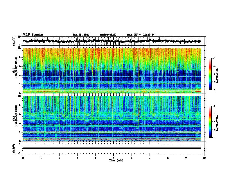Screen dimensions: 230x177
Task: Click time axis tick label "8"
Action: pos(168,158)
